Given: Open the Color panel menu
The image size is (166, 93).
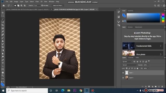Looking at the screenshot, I should pos(165,11).
